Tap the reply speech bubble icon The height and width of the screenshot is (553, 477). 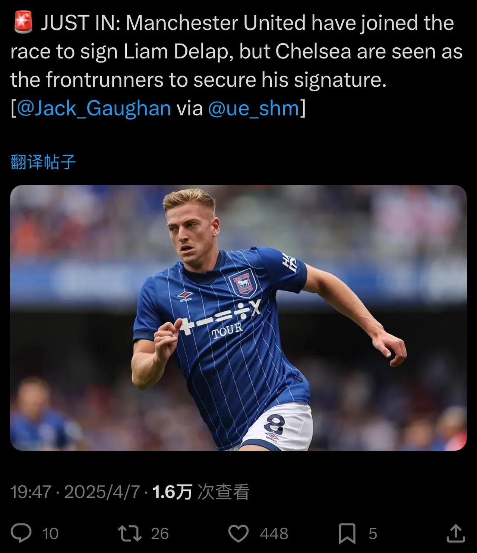click(21, 533)
